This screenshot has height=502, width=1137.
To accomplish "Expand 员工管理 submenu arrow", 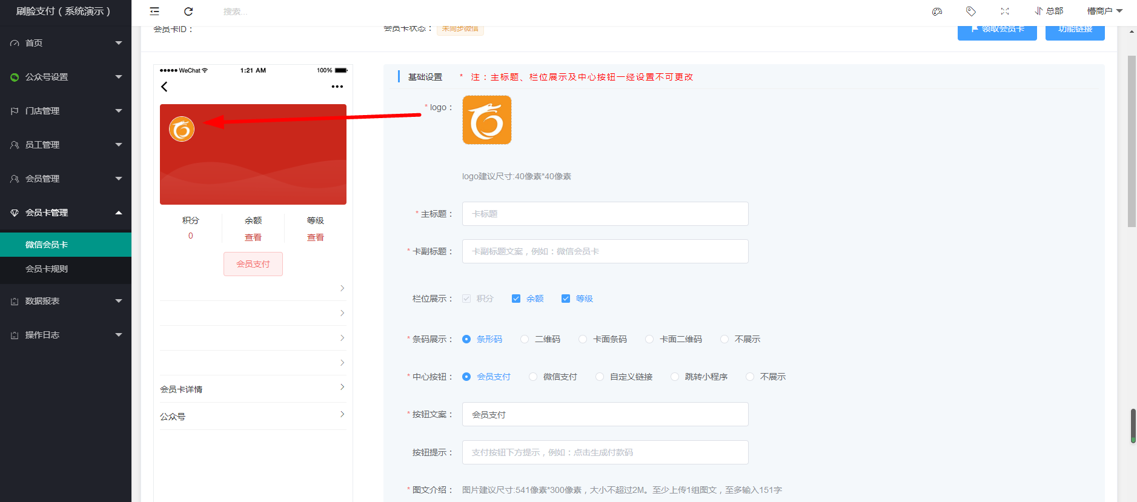I will click(x=119, y=145).
